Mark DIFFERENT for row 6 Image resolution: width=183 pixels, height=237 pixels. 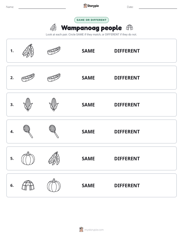(127, 185)
